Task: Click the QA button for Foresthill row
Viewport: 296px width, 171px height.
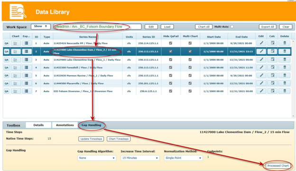Action: tap(7, 67)
